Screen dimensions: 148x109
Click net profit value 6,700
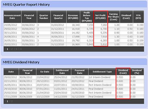104,29
